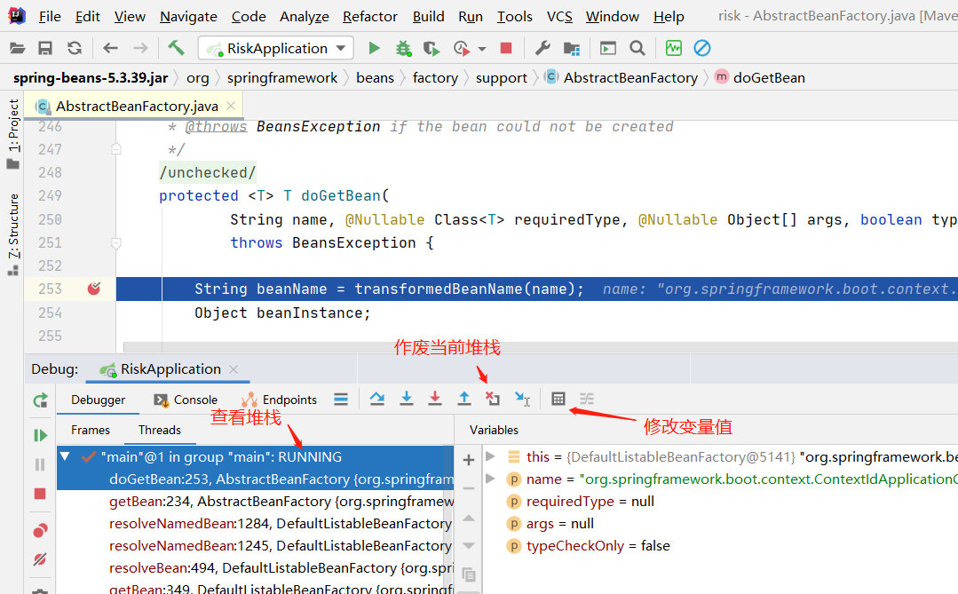Viewport: 958px width, 594px height.
Task: Collapse the main thread tree node
Action: [x=66, y=456]
